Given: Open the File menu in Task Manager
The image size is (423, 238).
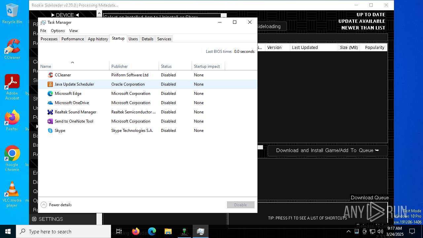Looking at the screenshot, I should [x=43, y=31].
